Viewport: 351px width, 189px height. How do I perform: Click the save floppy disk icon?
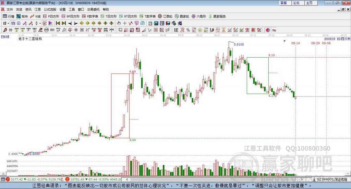tap(168, 23)
